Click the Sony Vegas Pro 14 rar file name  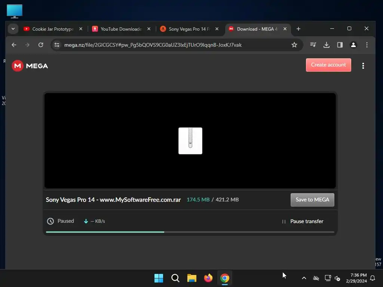[113, 200]
